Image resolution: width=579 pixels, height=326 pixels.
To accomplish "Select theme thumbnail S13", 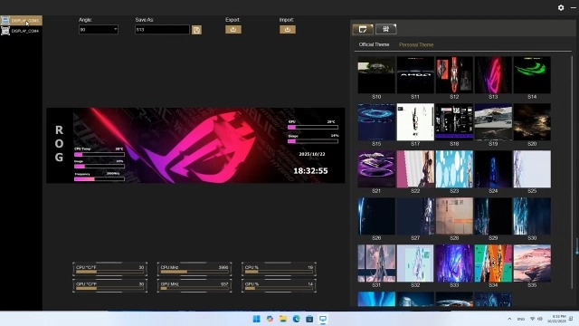I will [x=493, y=74].
